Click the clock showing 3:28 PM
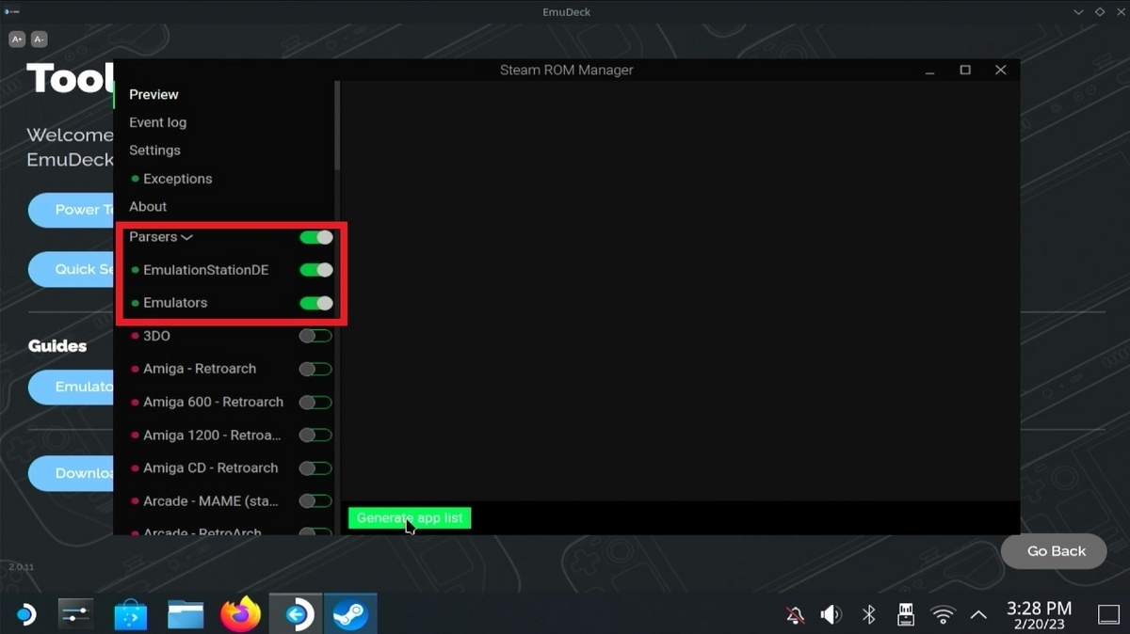The height and width of the screenshot is (634, 1130). tap(1040, 609)
